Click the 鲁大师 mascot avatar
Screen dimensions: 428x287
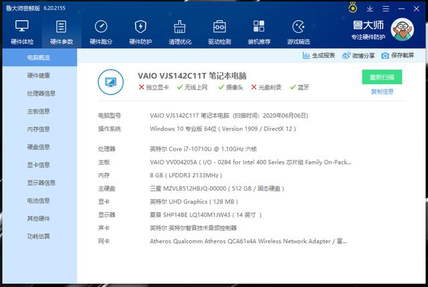402,29
